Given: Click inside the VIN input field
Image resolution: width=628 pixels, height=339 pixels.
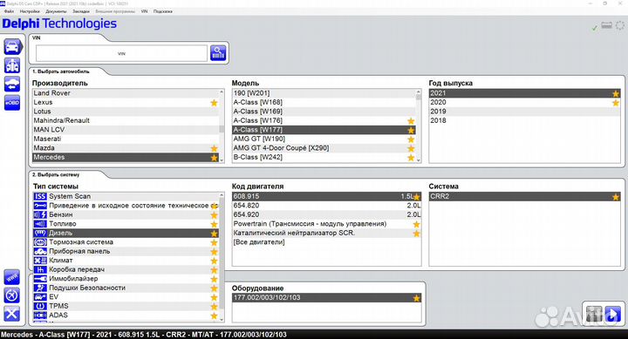Looking at the screenshot, I should (121, 53).
